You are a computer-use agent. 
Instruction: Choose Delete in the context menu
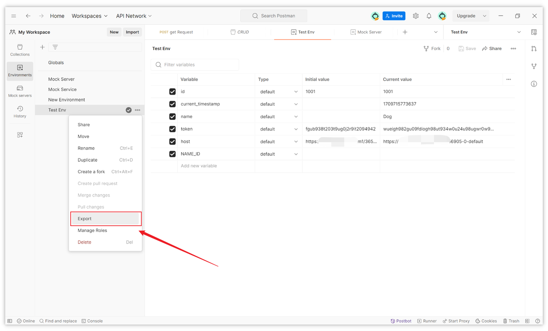point(105,242)
